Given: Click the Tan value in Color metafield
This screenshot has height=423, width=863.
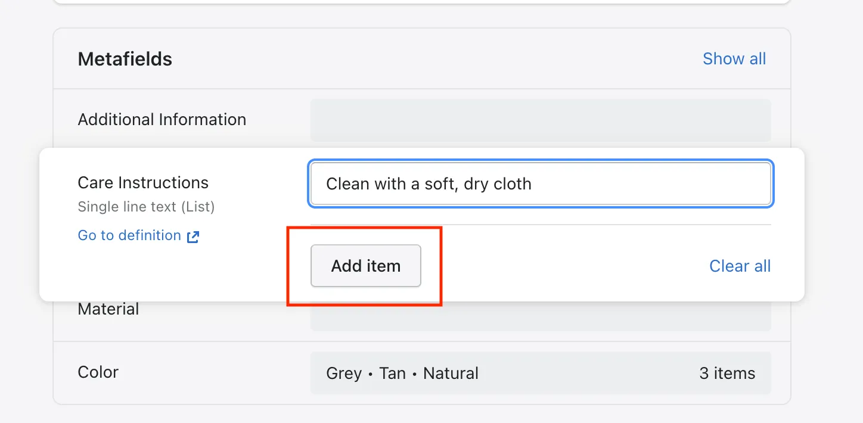Looking at the screenshot, I should pyautogui.click(x=393, y=373).
